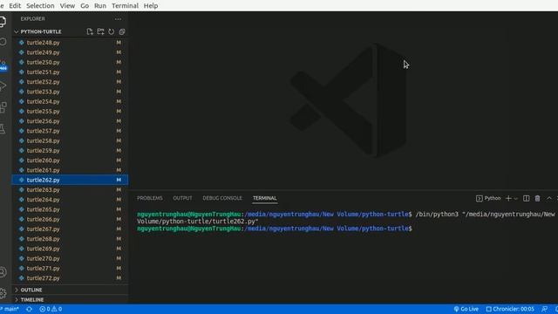Viewport: 558px width, 314px height.
Task: Open Source Control in the activity bar
Action: click(x=3, y=65)
